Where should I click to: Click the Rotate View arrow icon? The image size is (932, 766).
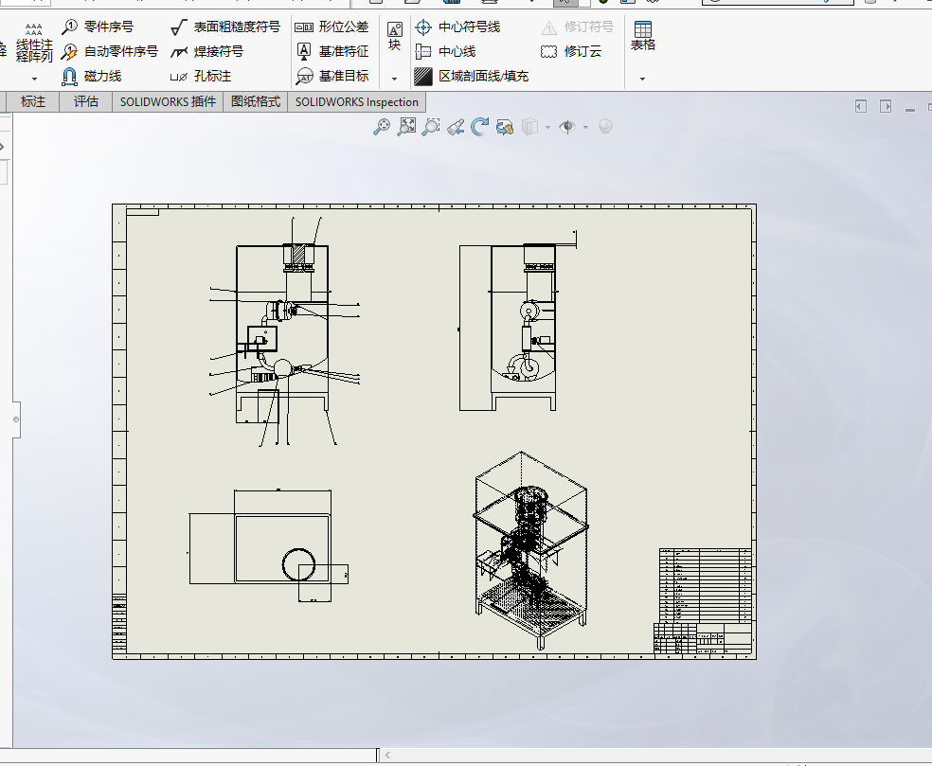[x=479, y=127]
